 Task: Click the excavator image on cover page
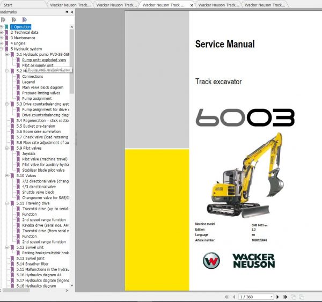click(245, 175)
